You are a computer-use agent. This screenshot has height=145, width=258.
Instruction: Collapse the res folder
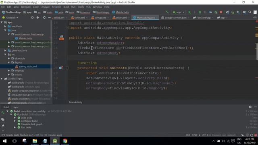click(5, 54)
